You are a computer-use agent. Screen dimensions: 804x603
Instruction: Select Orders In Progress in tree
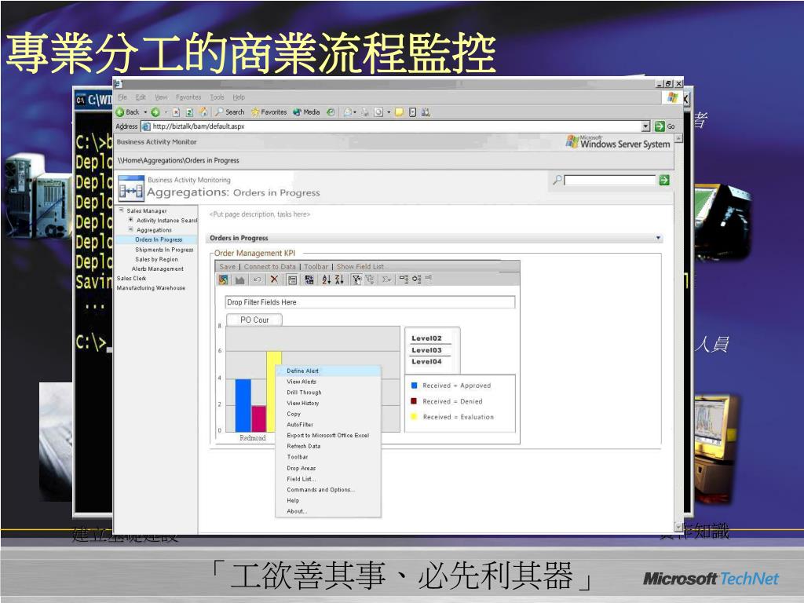(159, 239)
